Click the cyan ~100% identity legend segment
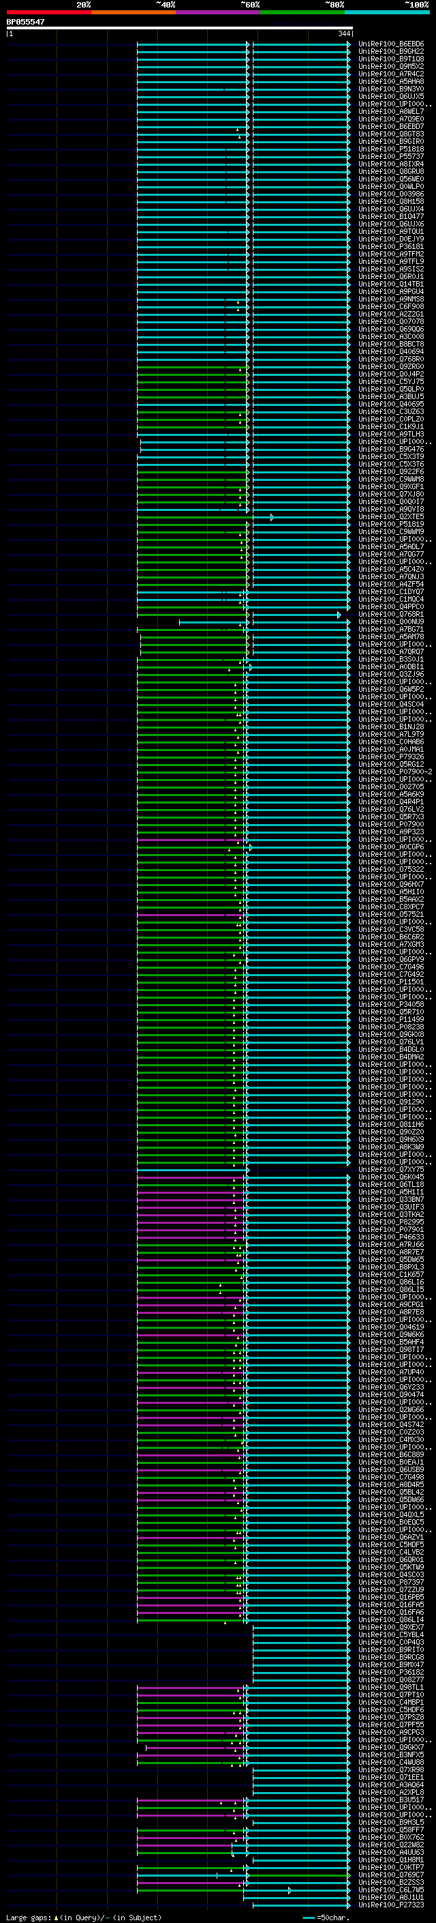The image size is (436, 1923). click(388, 12)
